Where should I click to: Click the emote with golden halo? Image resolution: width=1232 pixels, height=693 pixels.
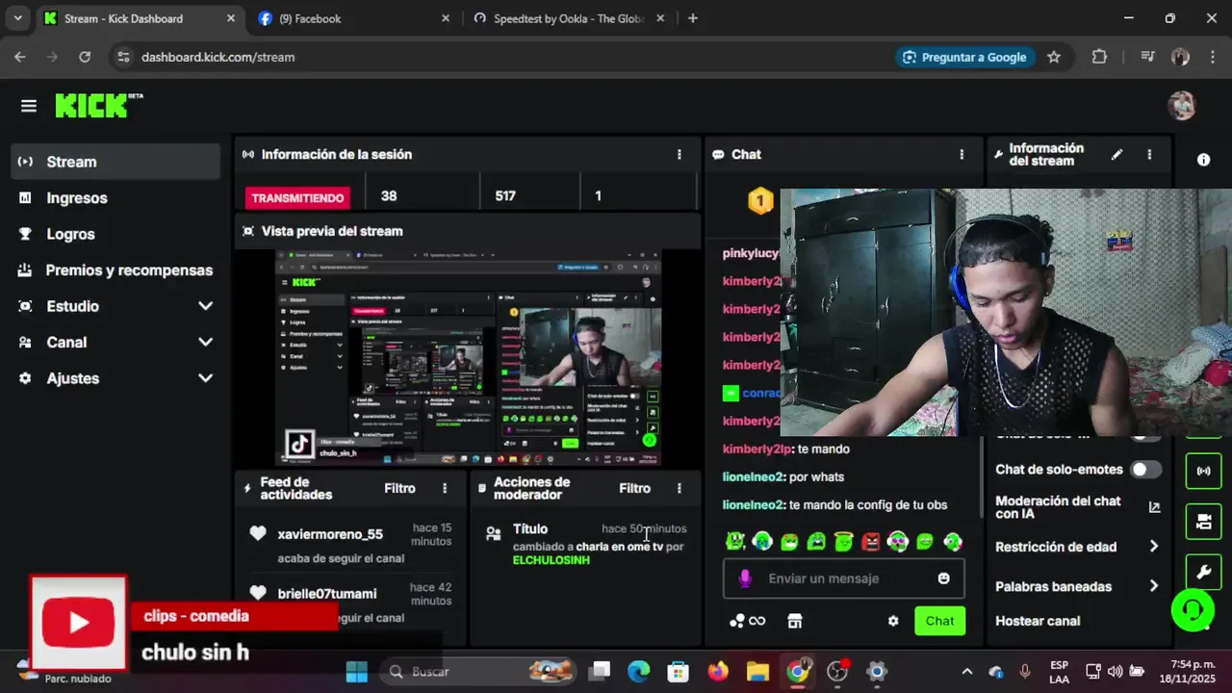844,542
